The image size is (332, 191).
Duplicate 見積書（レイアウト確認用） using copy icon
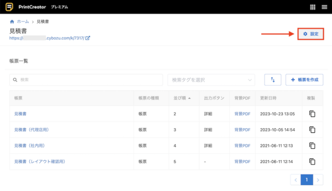(312, 162)
